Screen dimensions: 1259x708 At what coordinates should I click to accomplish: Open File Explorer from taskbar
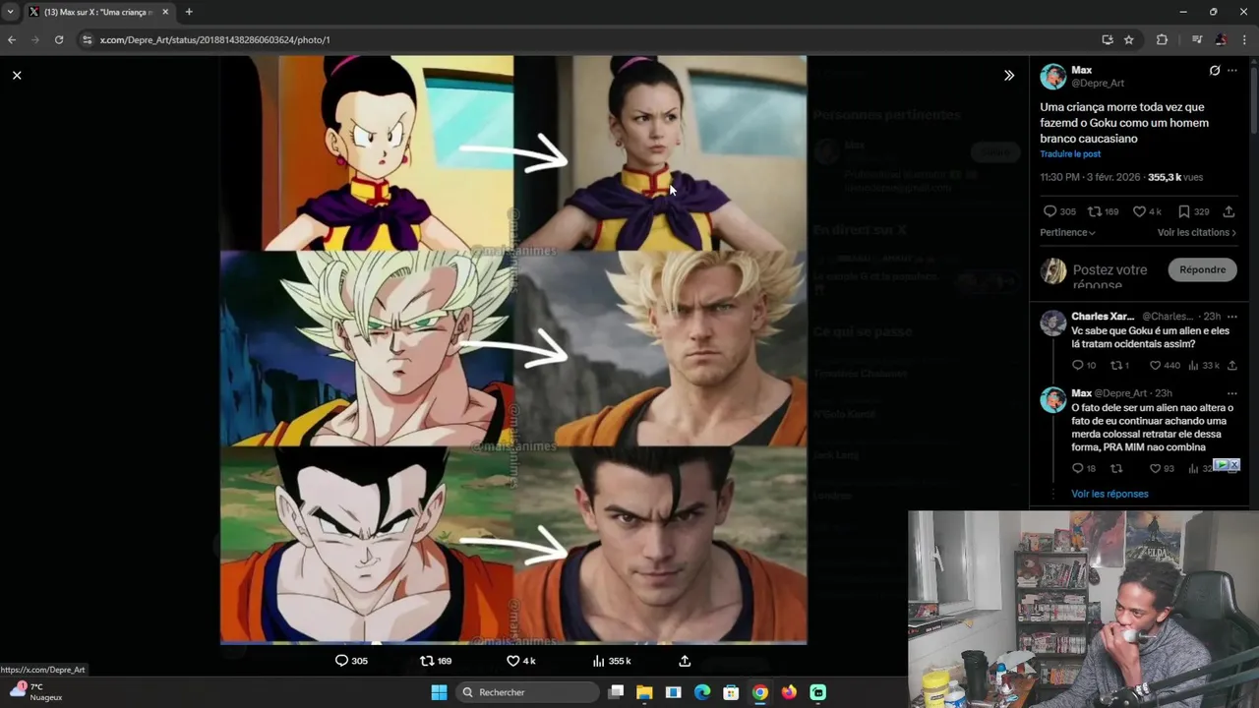(x=644, y=692)
